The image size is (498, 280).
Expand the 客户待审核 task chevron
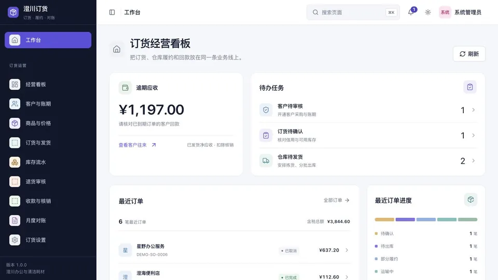pyautogui.click(x=473, y=110)
